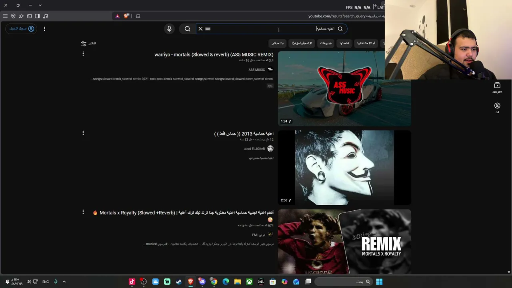Play the Mortals x Royalty REMIX thumbnail
512x288 pixels.
[344, 242]
